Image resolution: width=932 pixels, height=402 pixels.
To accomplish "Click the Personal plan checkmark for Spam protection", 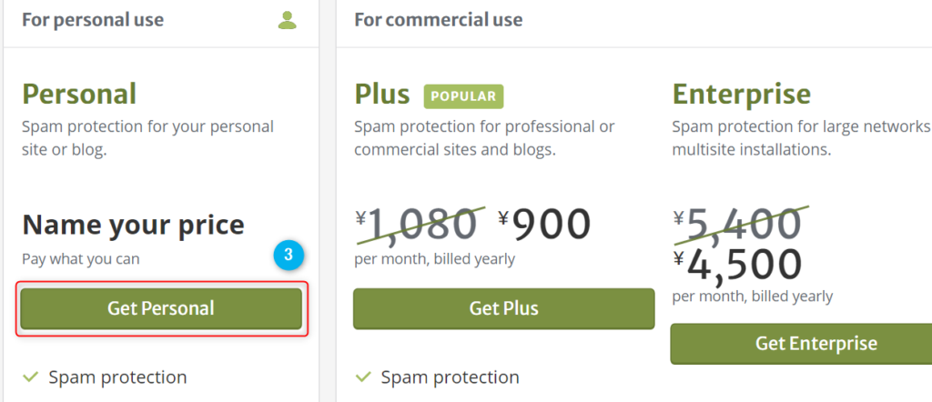I will [x=30, y=377].
